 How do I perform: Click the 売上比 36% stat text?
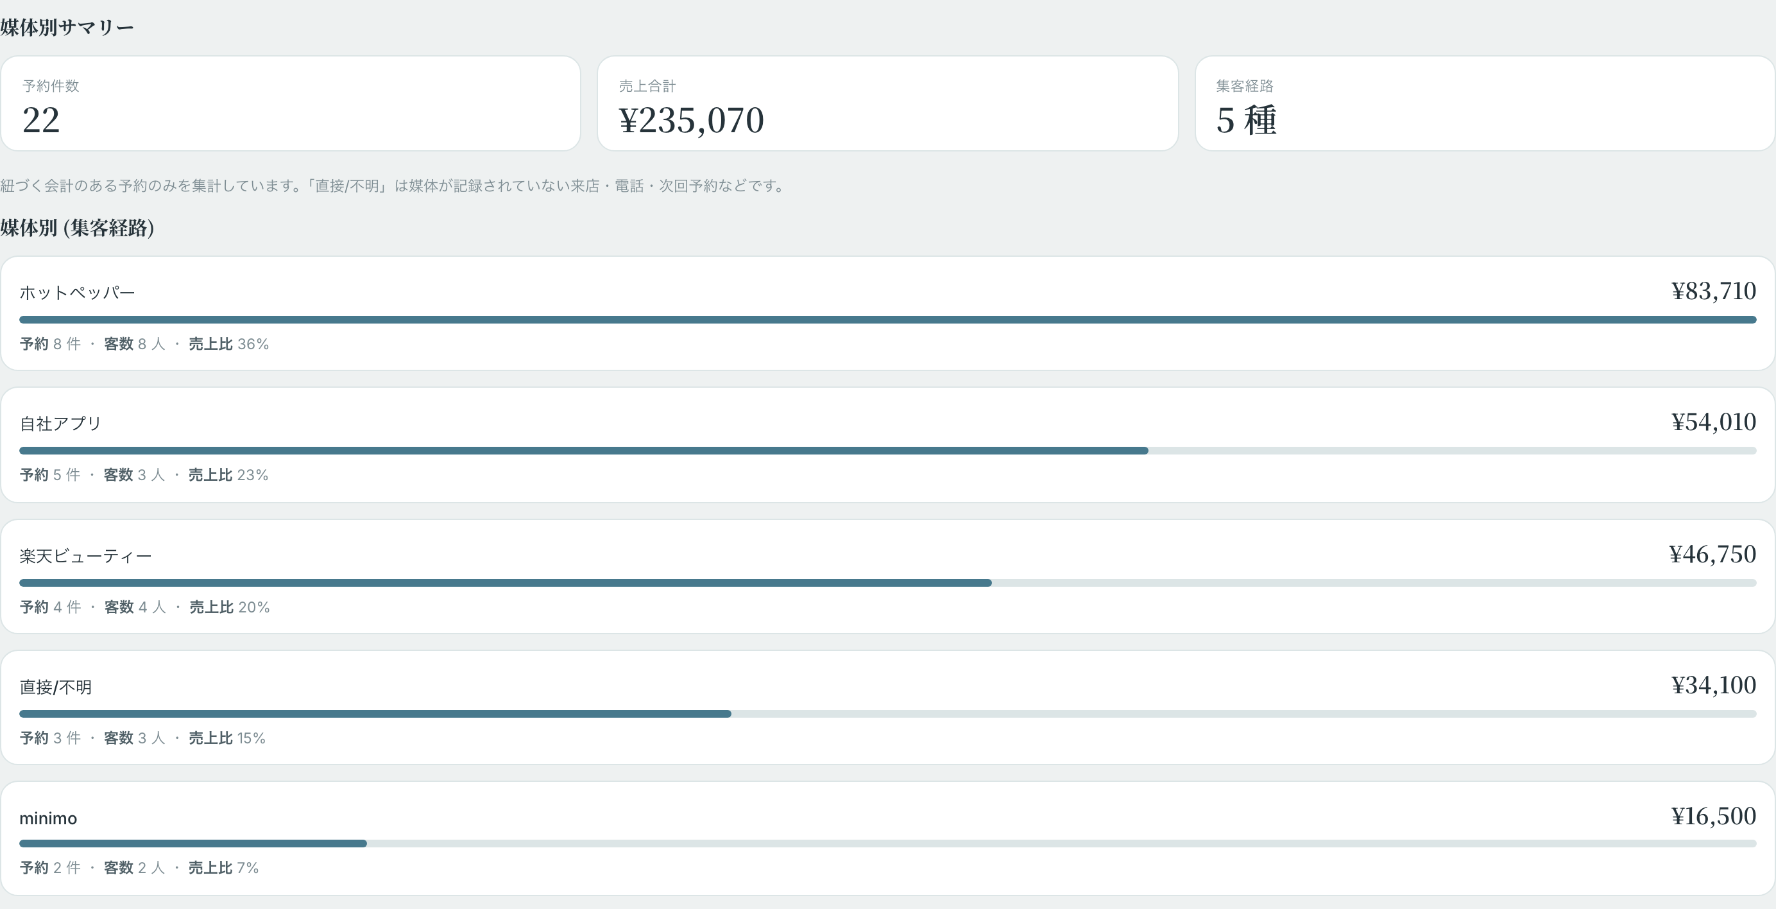tap(229, 343)
